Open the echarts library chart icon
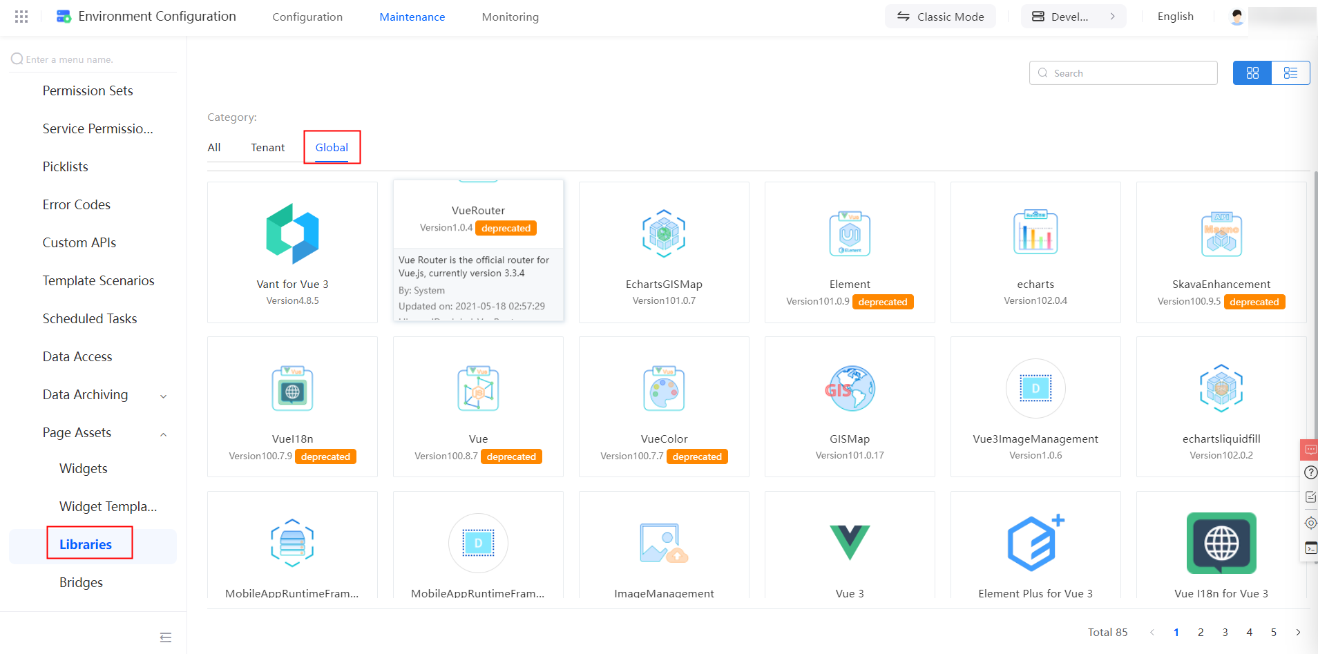The height and width of the screenshot is (654, 1318). pos(1035,233)
